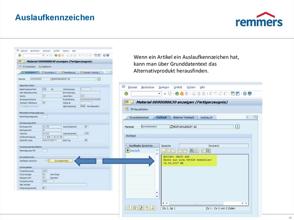
Task: Open Klassifizierung tab in left window
Action: pyautogui.click(x=68, y=73)
